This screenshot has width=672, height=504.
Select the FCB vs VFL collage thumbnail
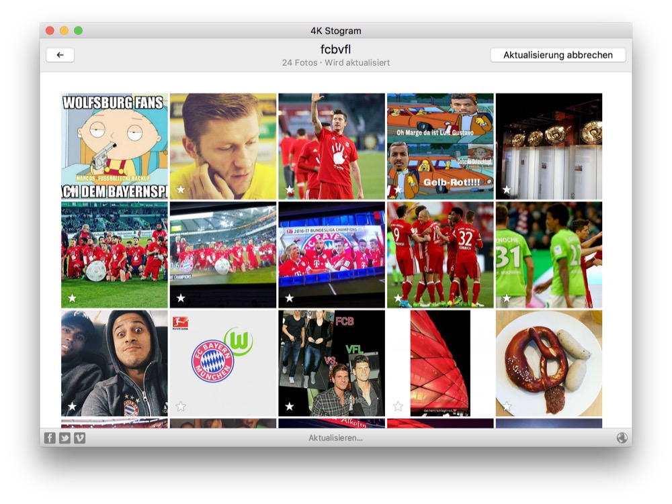point(331,362)
